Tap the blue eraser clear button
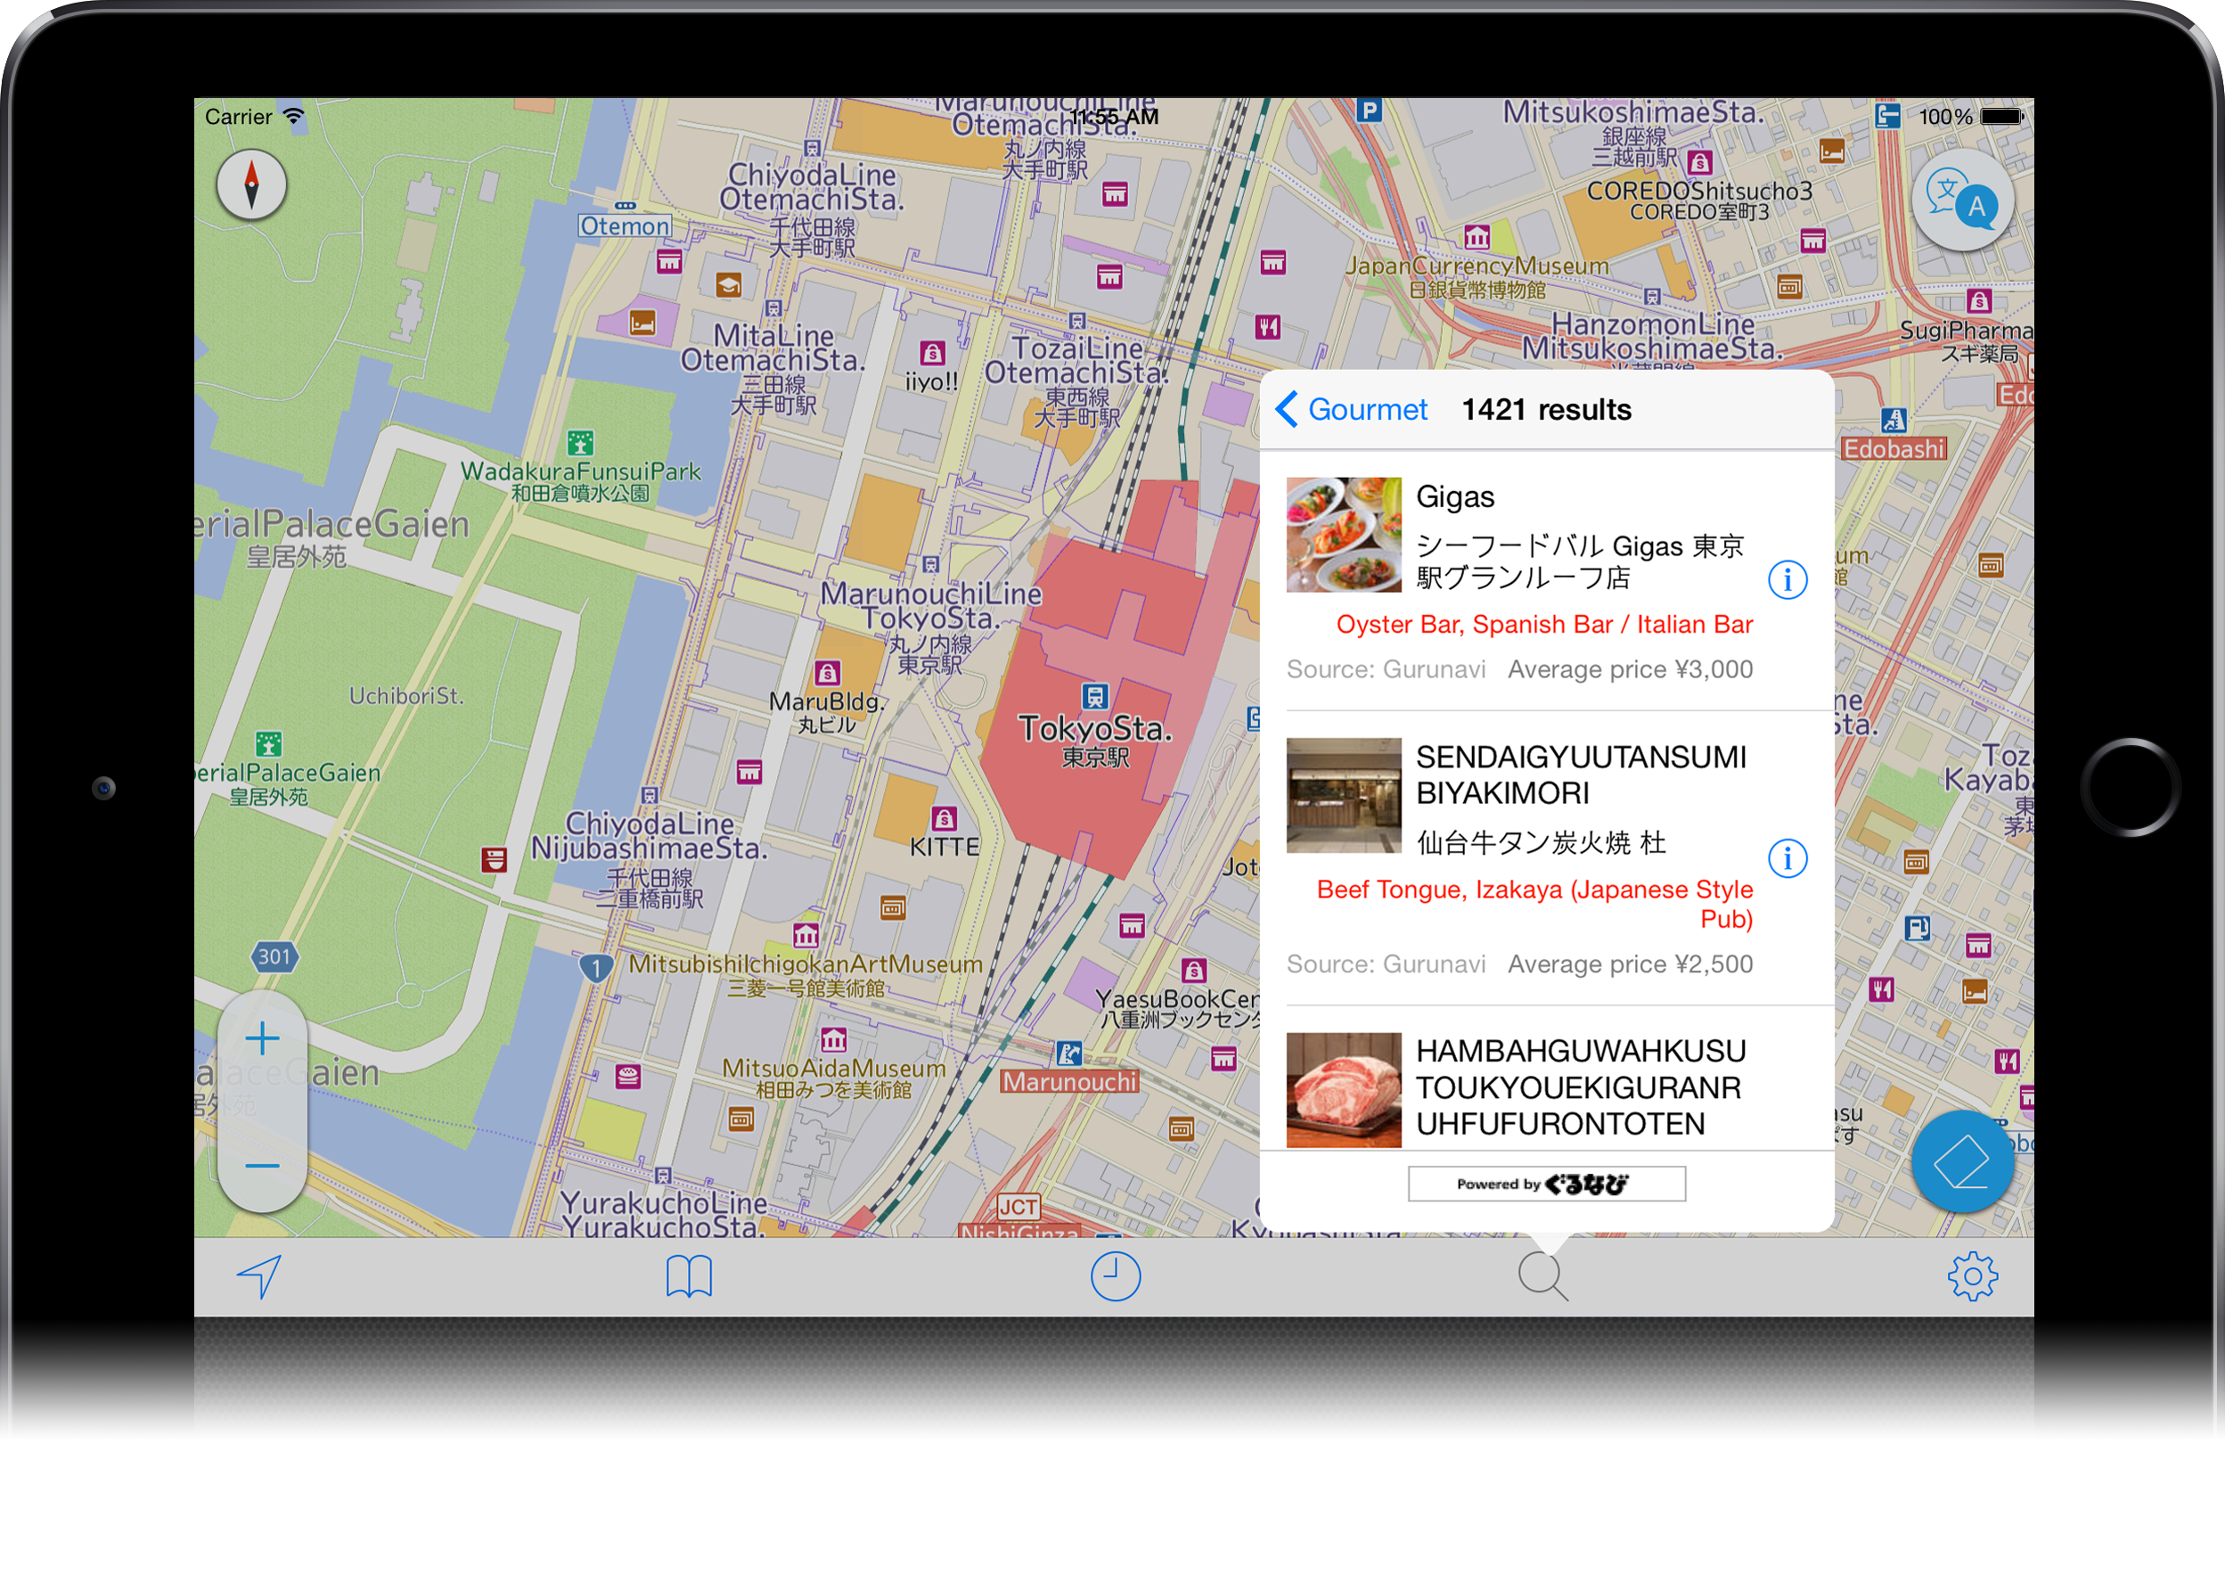Viewport: 2225px width, 1574px height. [x=1961, y=1161]
